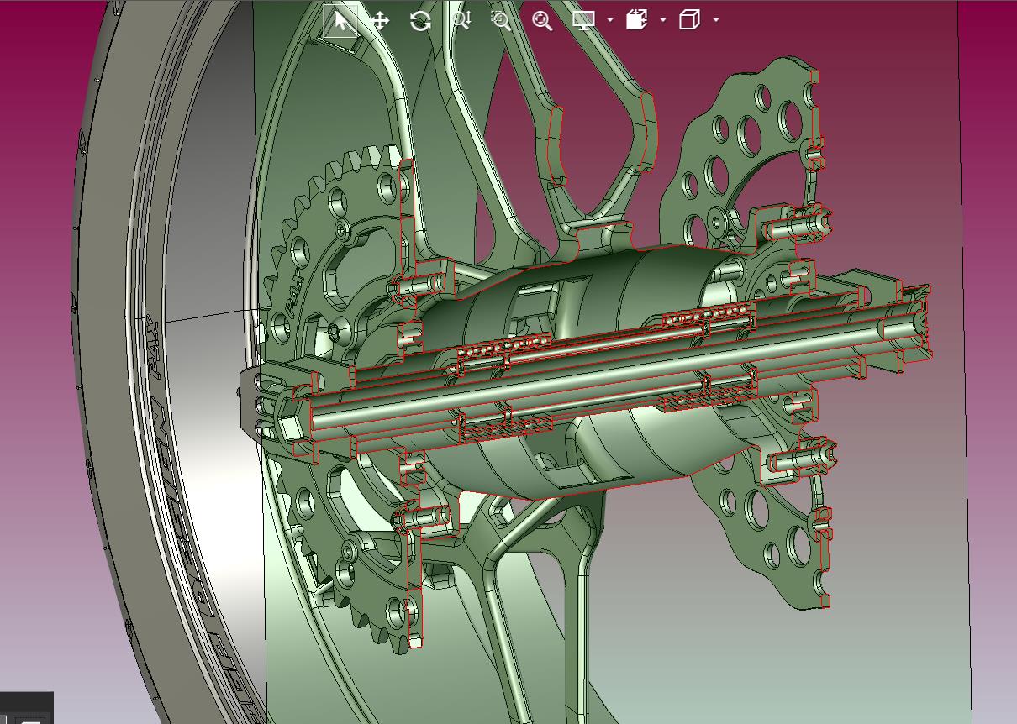1017x724 pixels.
Task: Expand dropdown arrow next to section icon
Action: coord(663,20)
